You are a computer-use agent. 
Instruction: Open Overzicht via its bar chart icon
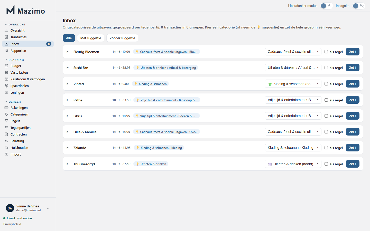[x=6, y=30]
